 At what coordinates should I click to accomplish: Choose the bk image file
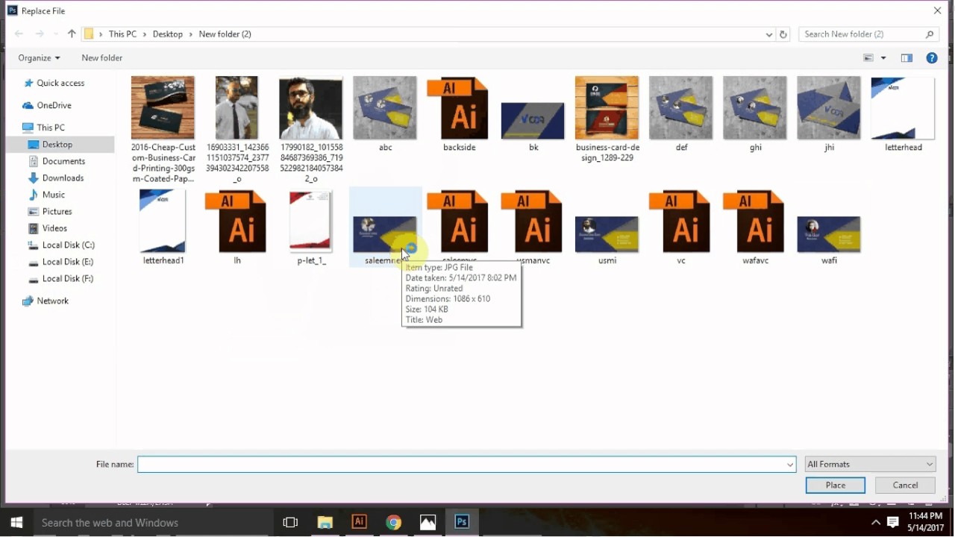click(533, 125)
